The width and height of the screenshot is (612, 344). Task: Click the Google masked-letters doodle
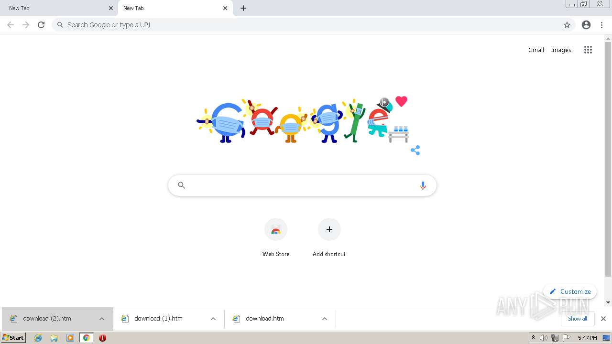(x=302, y=120)
